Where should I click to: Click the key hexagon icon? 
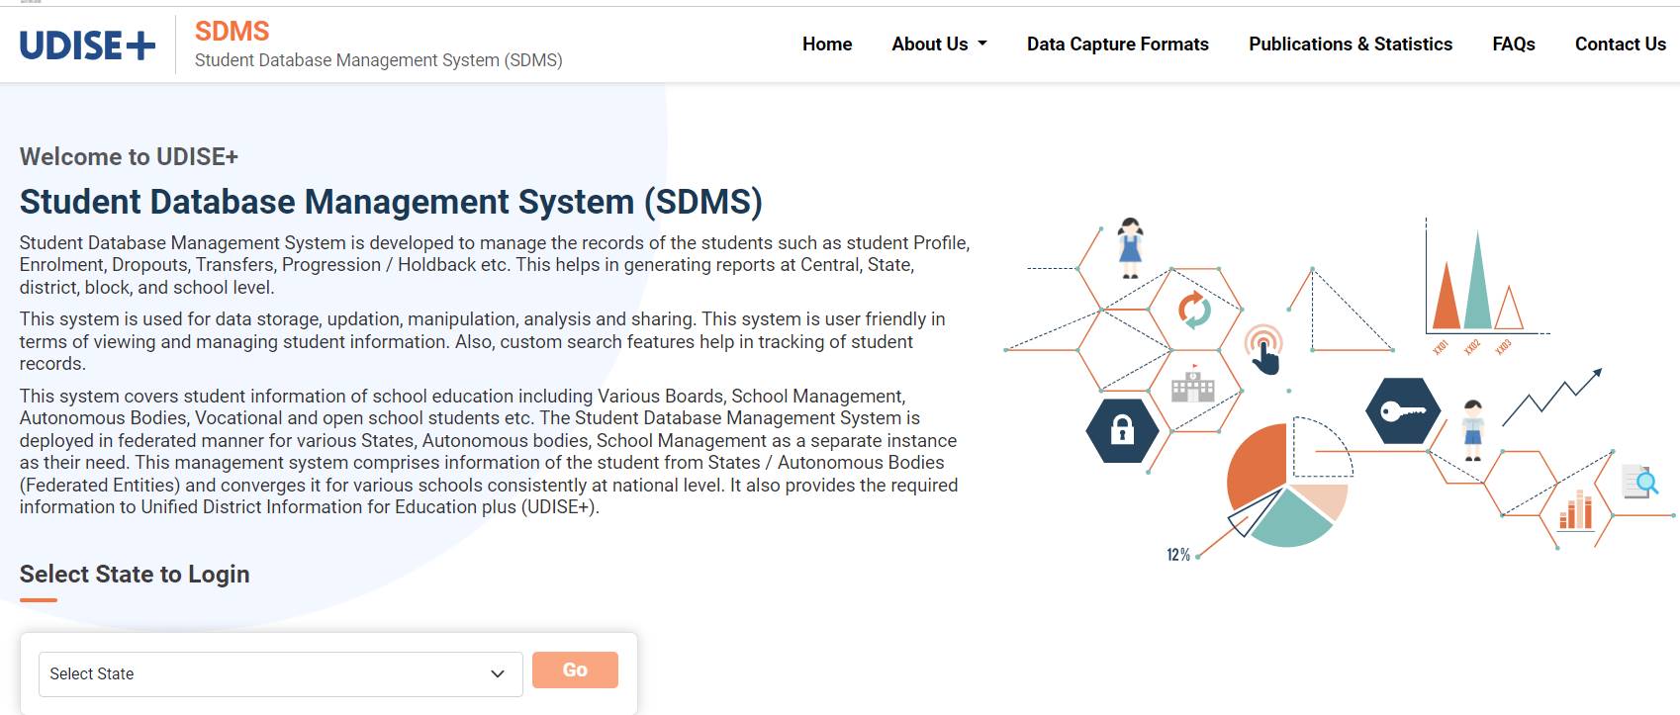[x=1402, y=410]
